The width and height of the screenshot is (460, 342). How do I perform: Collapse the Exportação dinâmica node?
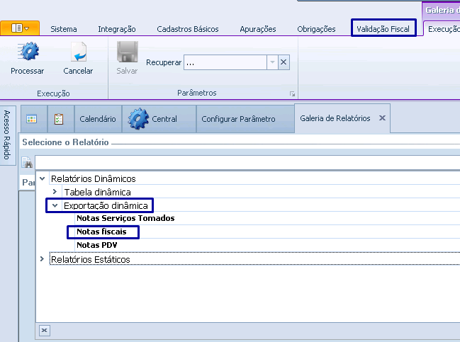point(55,205)
